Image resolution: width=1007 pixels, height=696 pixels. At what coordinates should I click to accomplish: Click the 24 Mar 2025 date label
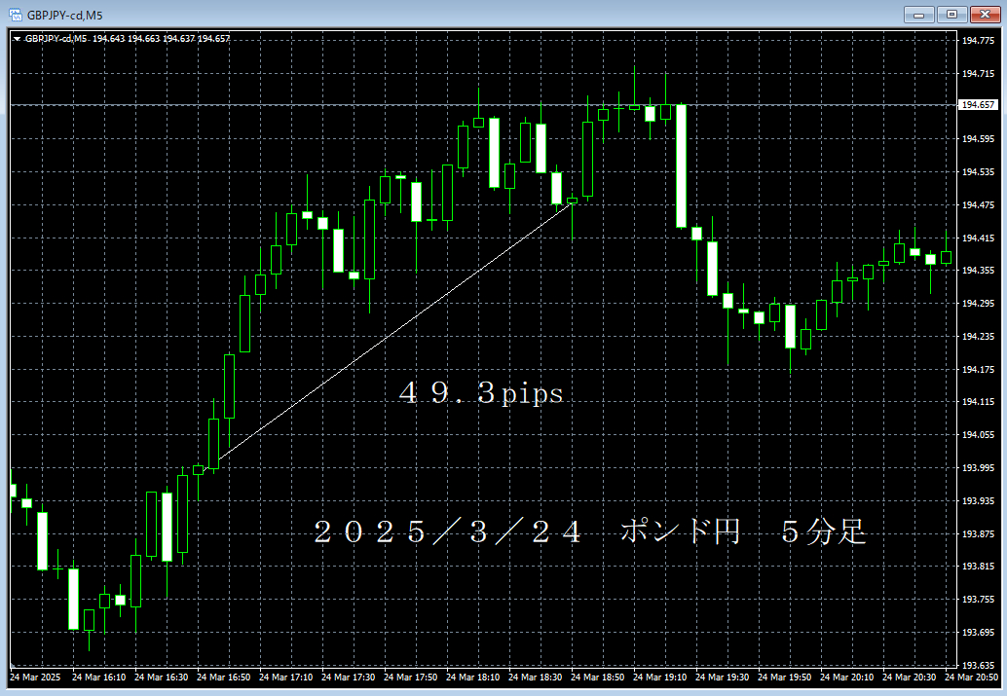[35, 678]
